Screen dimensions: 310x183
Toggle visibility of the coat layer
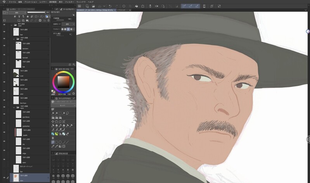[4, 72]
